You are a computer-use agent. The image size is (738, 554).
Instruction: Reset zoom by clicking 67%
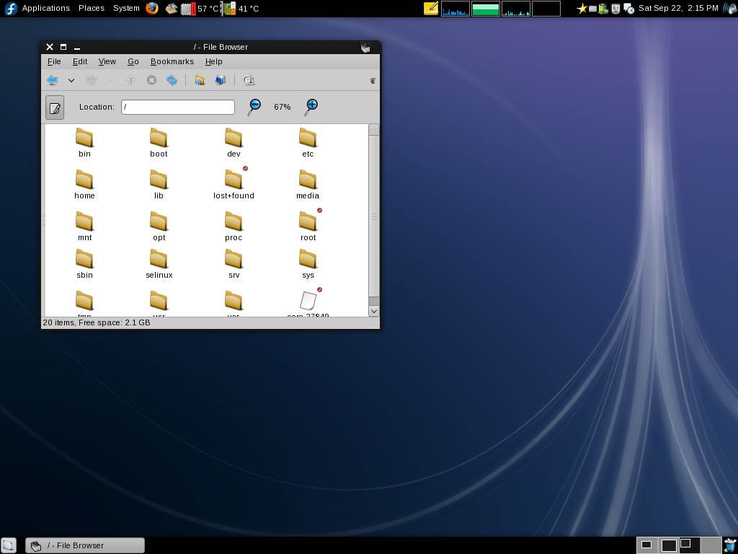pyautogui.click(x=283, y=107)
